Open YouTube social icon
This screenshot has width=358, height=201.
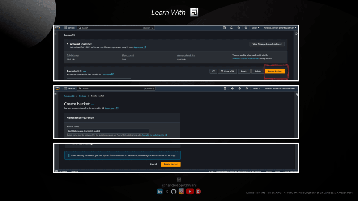pos(190,192)
